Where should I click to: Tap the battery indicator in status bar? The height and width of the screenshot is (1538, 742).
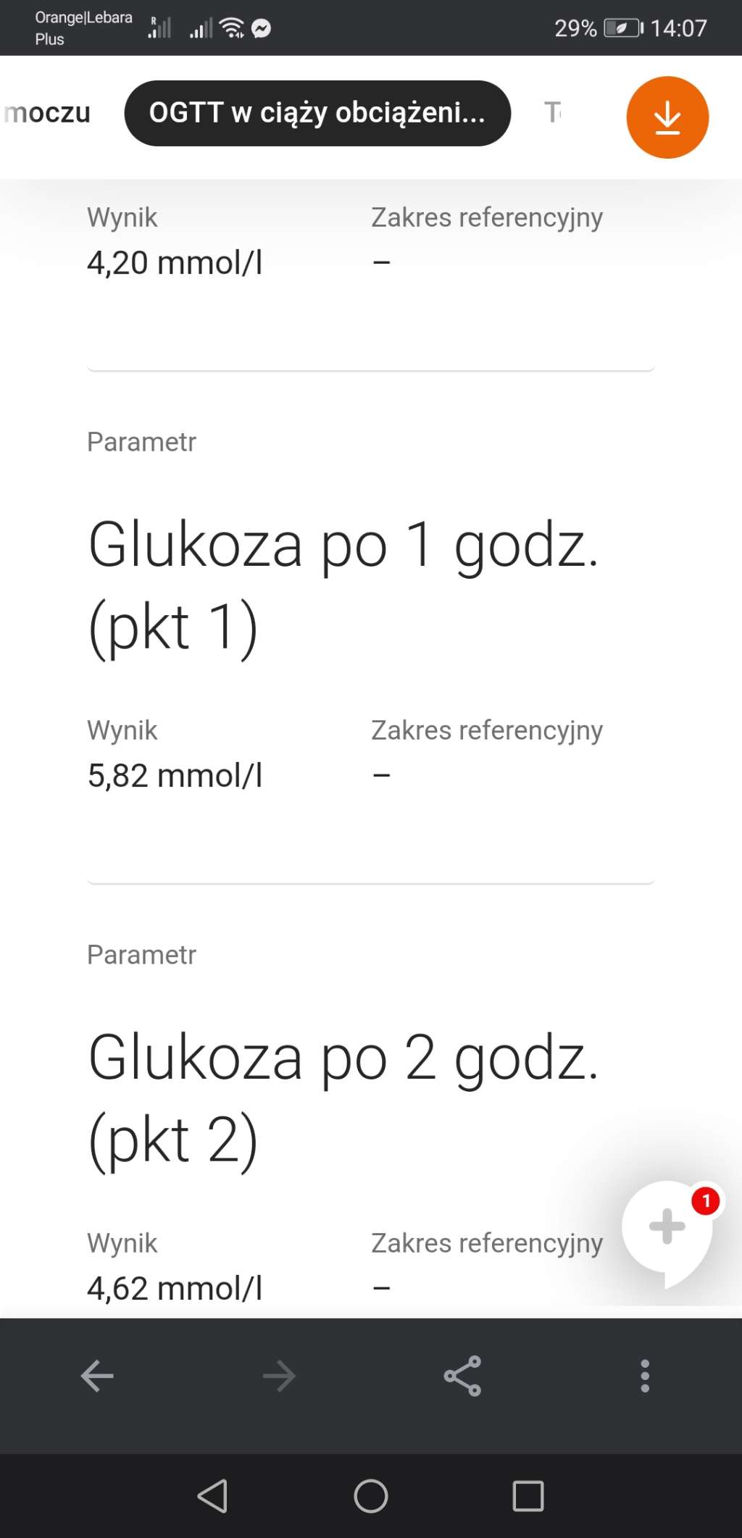[623, 28]
